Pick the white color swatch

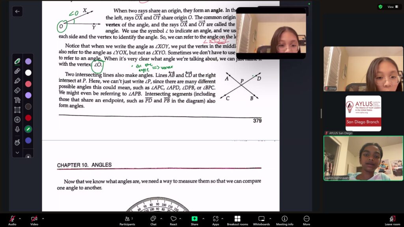[x=28, y=73]
